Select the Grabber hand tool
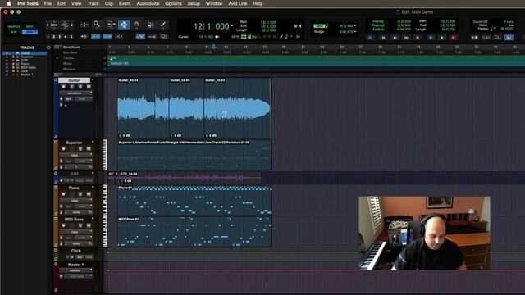 click(136, 25)
